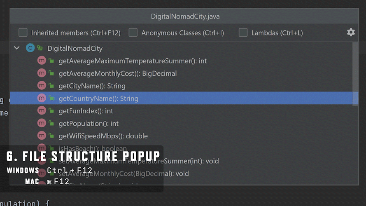Click method icon beside getWifiSpeedMbps
Image resolution: width=366 pixels, height=206 pixels.
(x=42, y=136)
